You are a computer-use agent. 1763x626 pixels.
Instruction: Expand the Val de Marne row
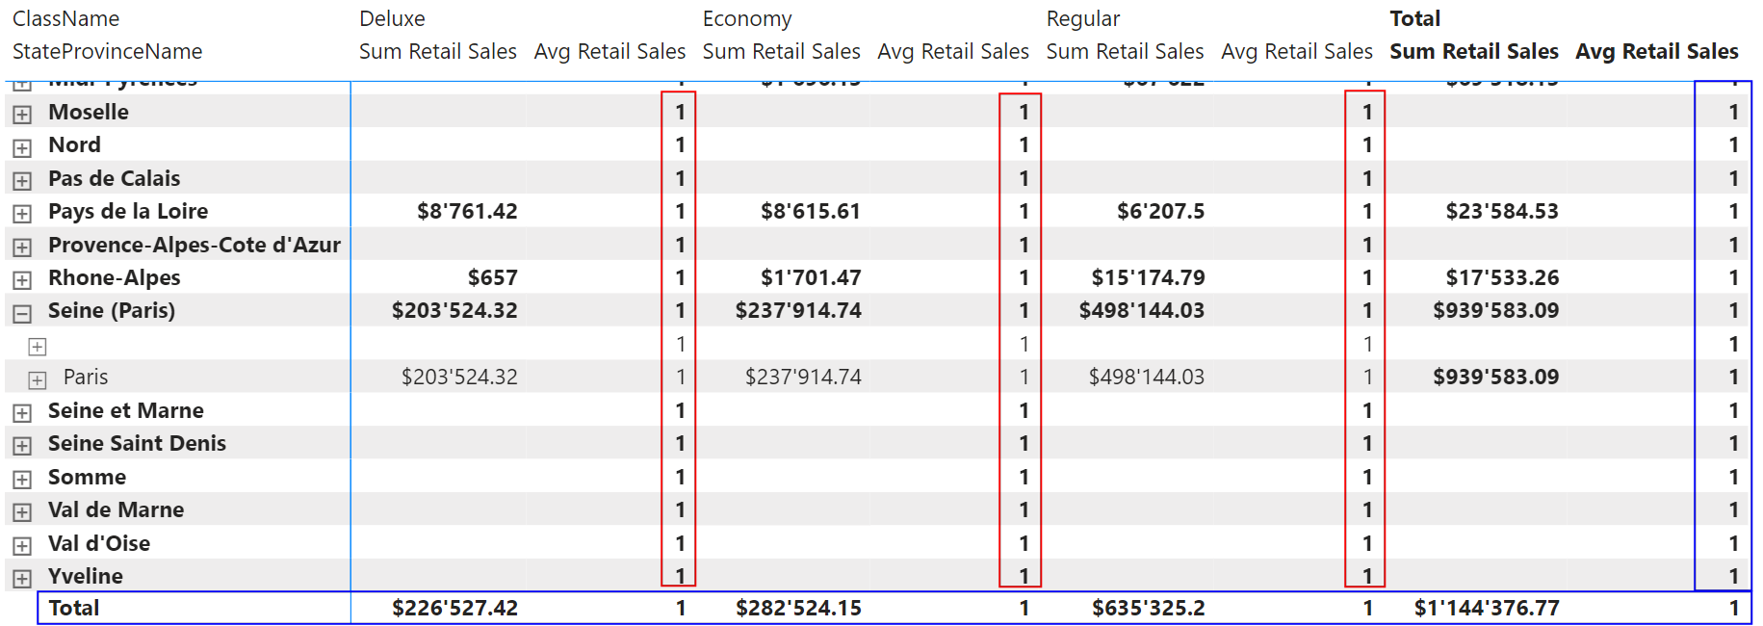(22, 512)
